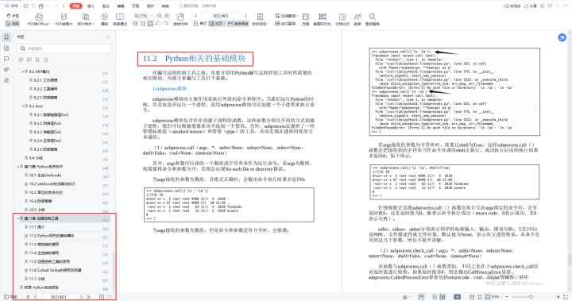Click the zoom in magnifier icon
This screenshot has width=572, height=301.
pos(167,16)
